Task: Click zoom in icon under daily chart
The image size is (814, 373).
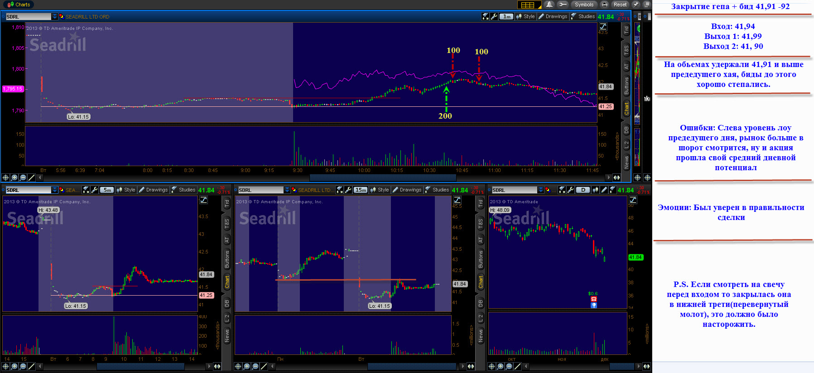Action: [500, 366]
